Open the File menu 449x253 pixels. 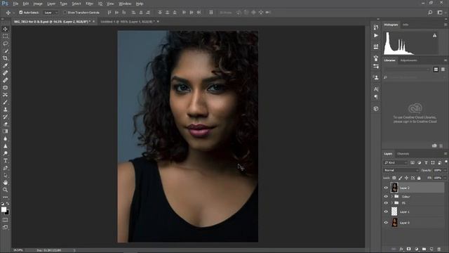point(15,4)
